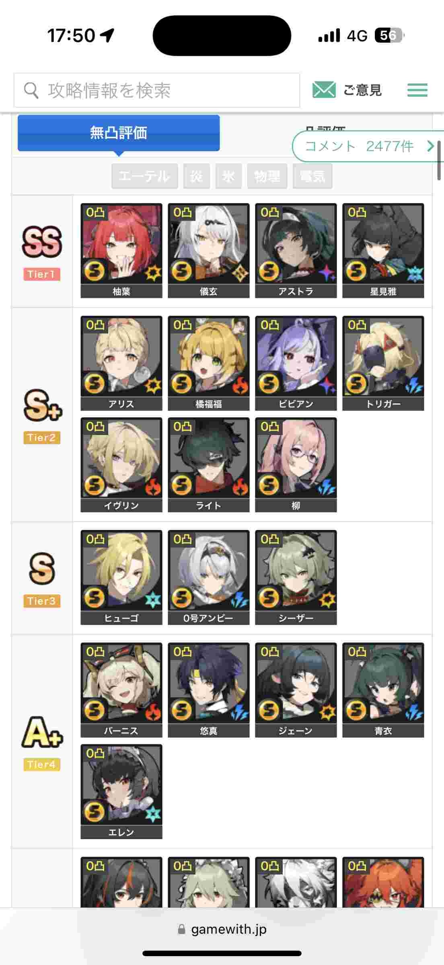Switch to the 無凸評価 tab
This screenshot has height=965, width=444.
[119, 133]
